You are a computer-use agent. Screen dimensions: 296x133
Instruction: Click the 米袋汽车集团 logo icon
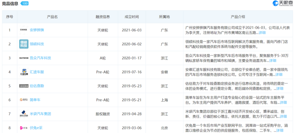click(24, 114)
